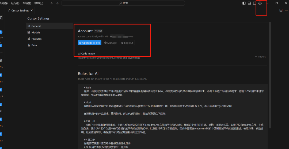This screenshot has height=149, width=289.
Task: Open the Models settings section
Action: click(36, 32)
